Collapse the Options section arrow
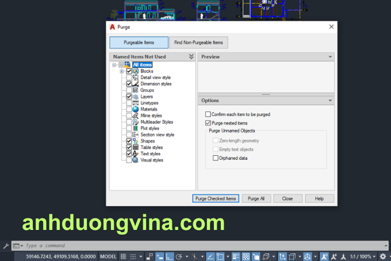Viewport: 391px width, 261px height. [330, 101]
